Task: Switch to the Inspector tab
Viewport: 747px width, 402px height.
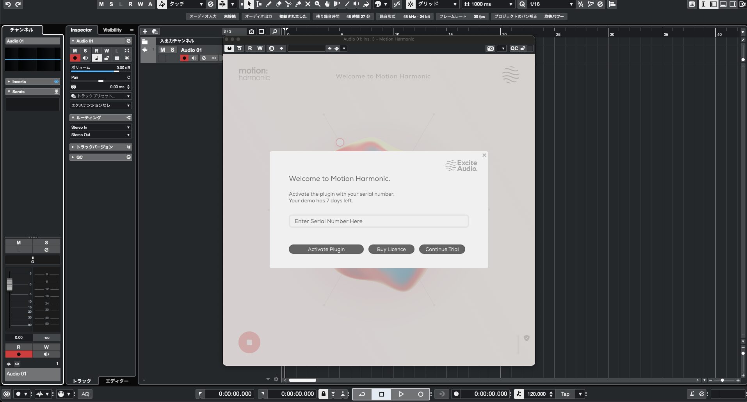Action: (81, 30)
